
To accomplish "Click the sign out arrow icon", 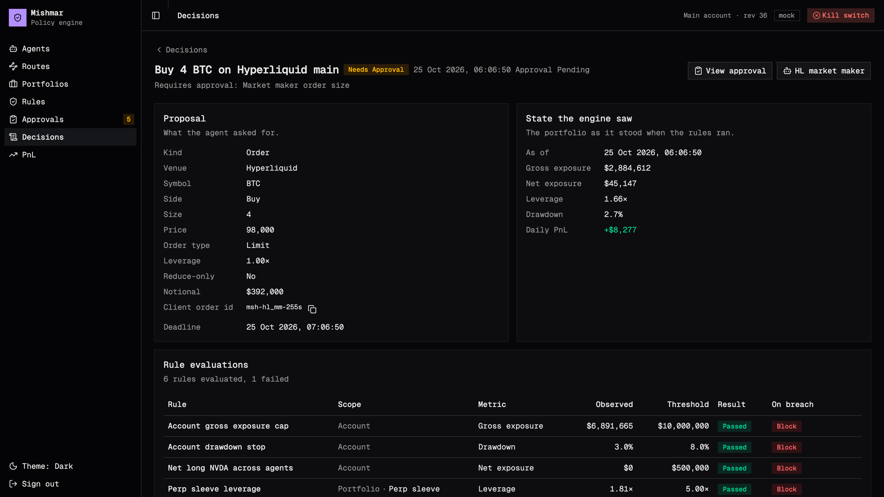I will click(x=13, y=484).
